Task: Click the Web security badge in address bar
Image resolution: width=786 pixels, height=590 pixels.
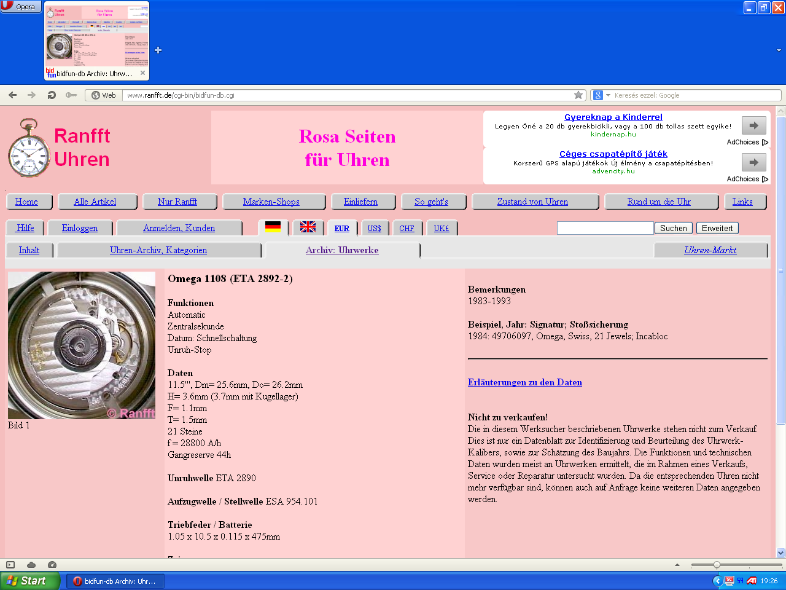Action: point(104,95)
